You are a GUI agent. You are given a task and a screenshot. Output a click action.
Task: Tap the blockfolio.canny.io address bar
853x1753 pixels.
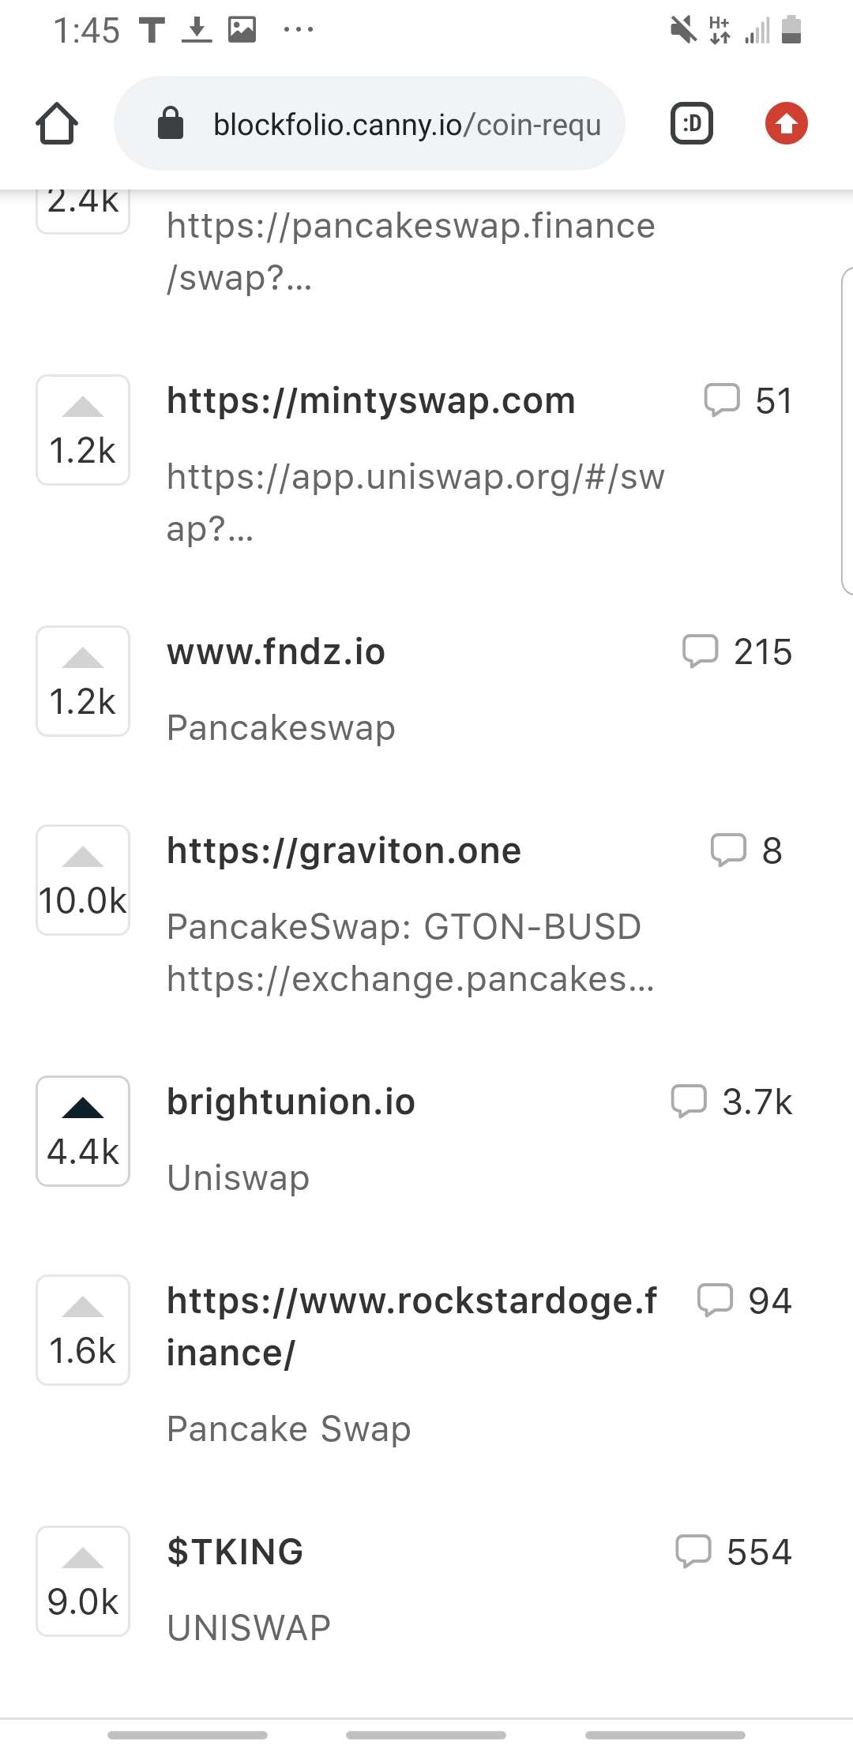(370, 124)
